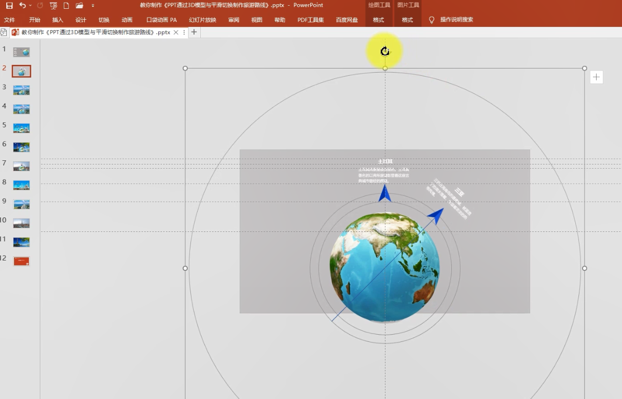Open the 幻灯片放映 tab
This screenshot has height=399, width=622.
[x=202, y=20]
